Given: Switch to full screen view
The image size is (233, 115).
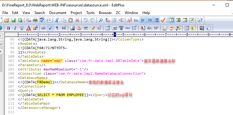Looking at the screenshot, I should (192, 20).
